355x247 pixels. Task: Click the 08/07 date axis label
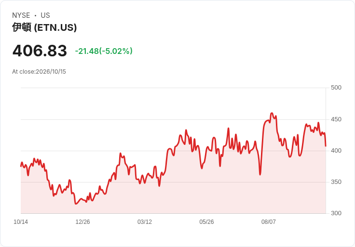269,222
